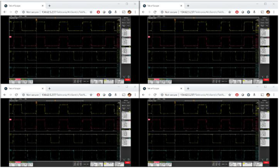The height and width of the screenshot is (168, 279).
Task: Go back in the upper-left browser window
Action: coord(5,12)
